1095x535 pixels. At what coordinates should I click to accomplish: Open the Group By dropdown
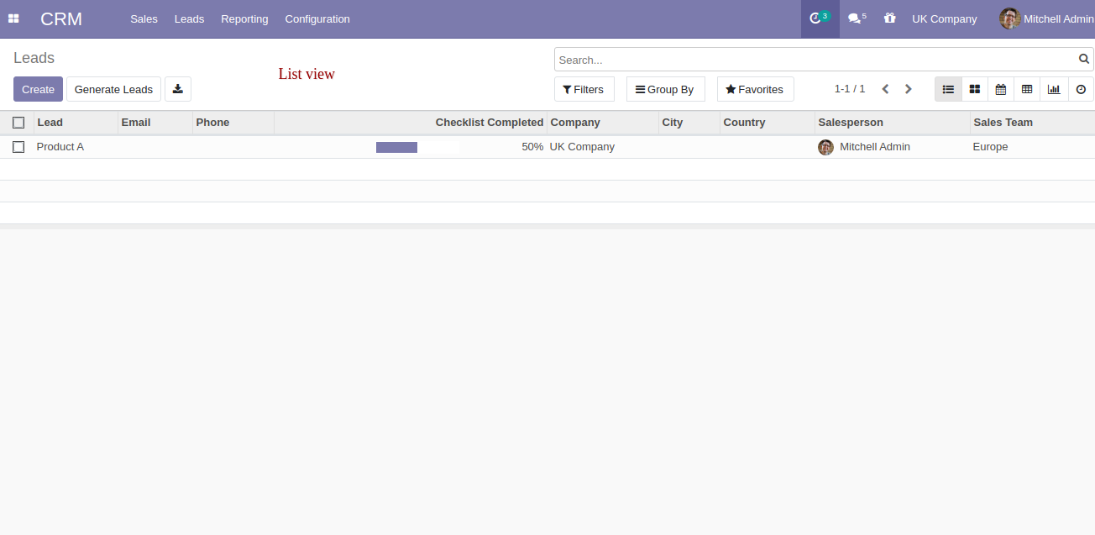[666, 89]
